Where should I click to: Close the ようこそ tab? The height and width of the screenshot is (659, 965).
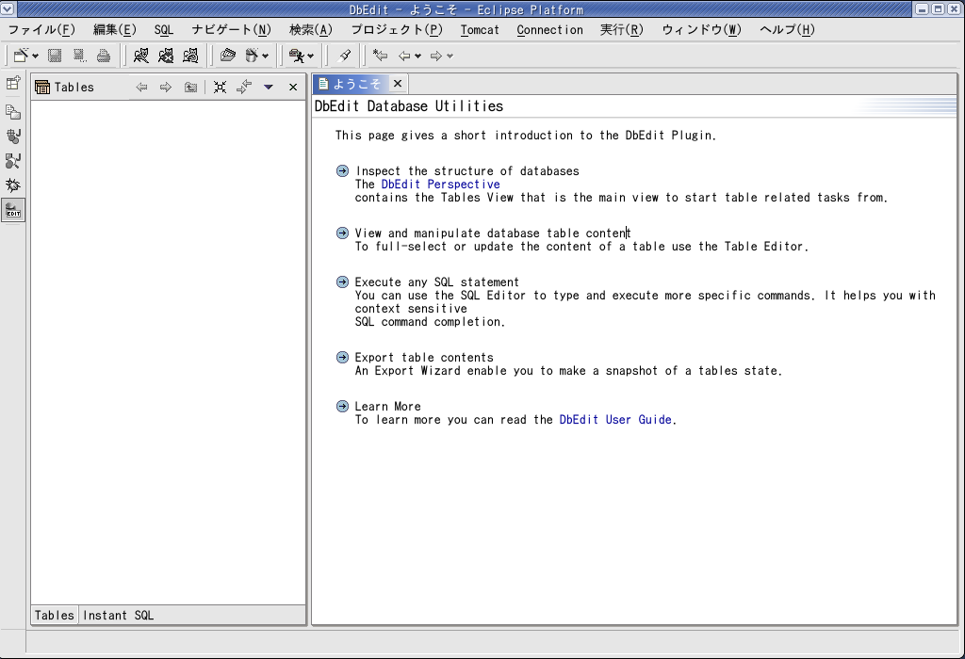(x=398, y=84)
